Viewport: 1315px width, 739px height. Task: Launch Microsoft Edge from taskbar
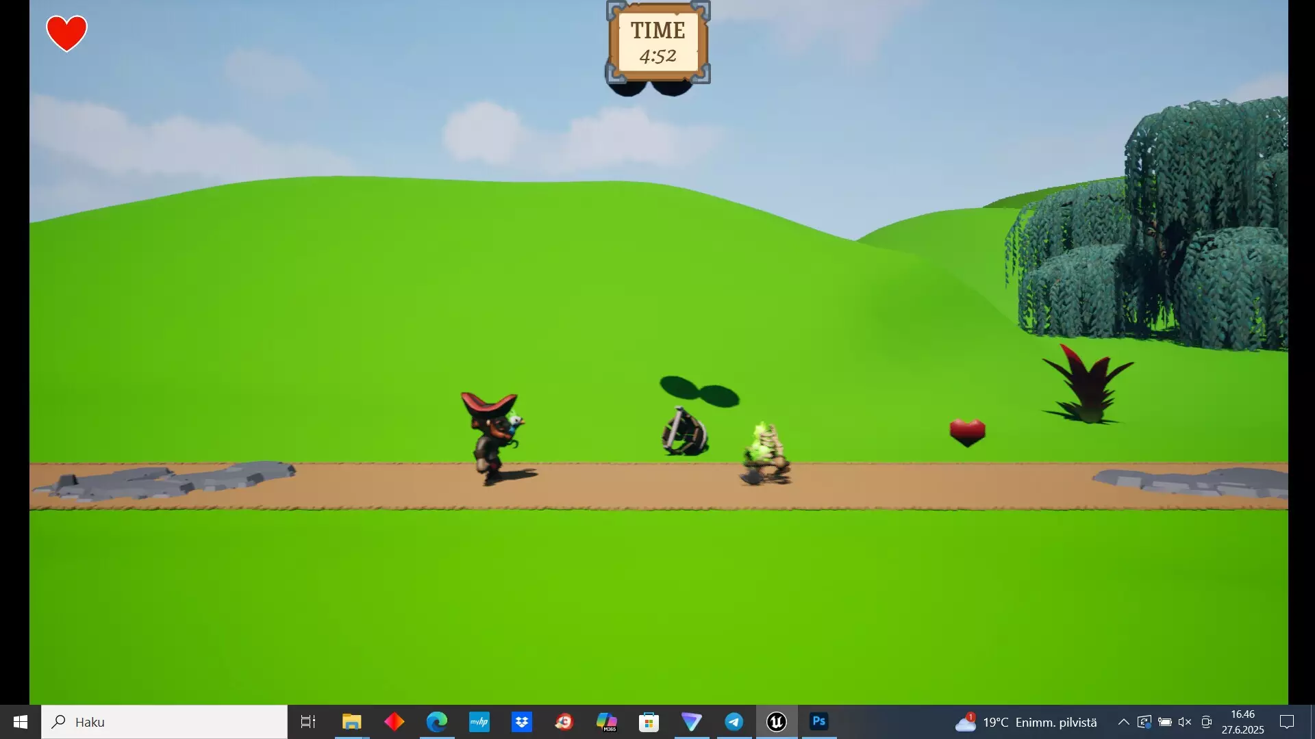click(436, 722)
